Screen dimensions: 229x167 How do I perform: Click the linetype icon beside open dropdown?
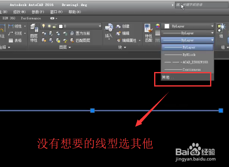[157, 40]
